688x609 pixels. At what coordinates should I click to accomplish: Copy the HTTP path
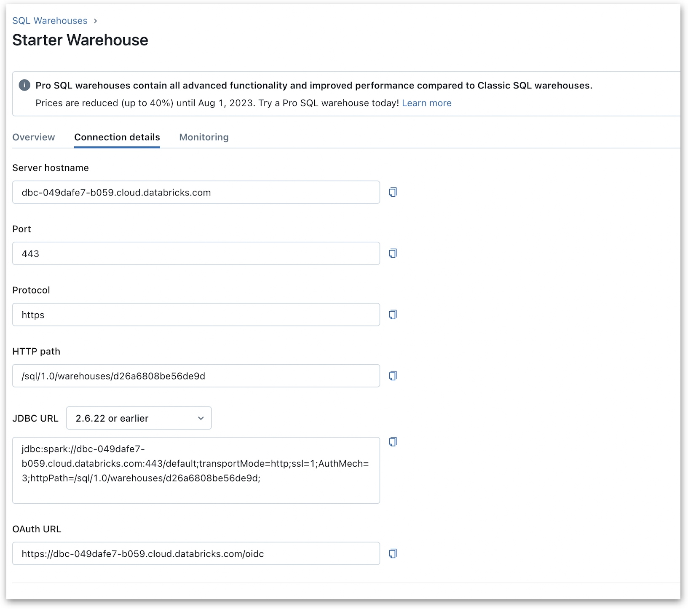pos(393,376)
